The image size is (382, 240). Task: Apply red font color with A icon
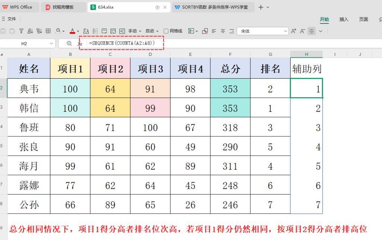(x=72, y=31)
